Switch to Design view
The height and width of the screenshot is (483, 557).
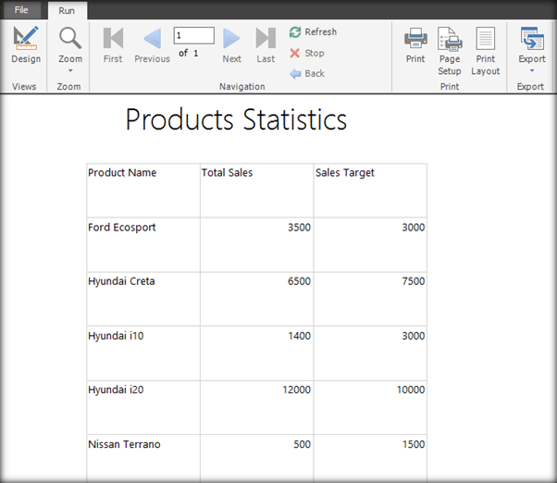[25, 45]
